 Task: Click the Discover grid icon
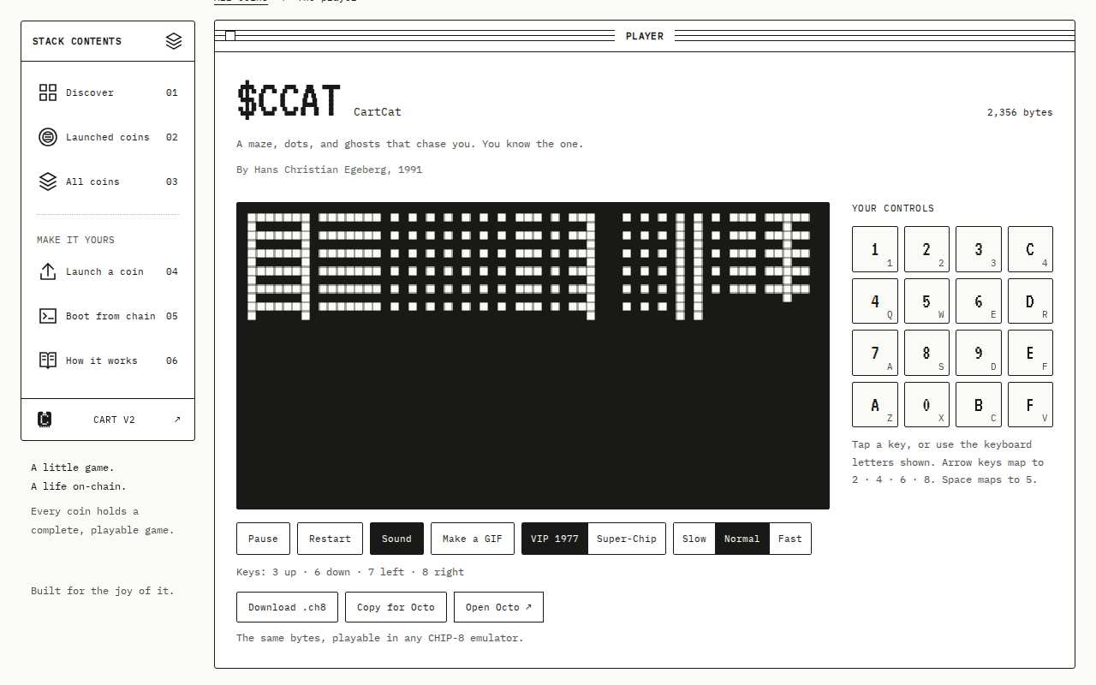tap(48, 92)
